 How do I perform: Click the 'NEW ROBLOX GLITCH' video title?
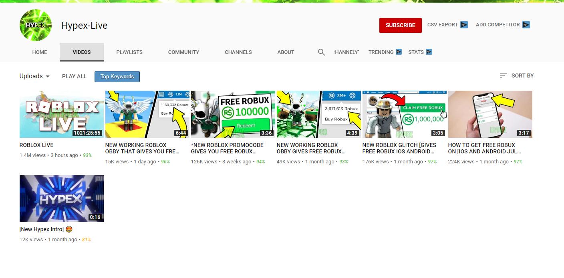399,148
